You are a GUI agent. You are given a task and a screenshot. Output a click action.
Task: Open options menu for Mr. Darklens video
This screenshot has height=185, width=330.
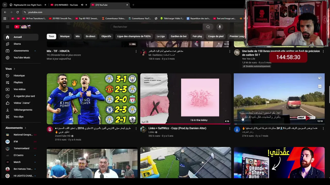click(x=230, y=51)
